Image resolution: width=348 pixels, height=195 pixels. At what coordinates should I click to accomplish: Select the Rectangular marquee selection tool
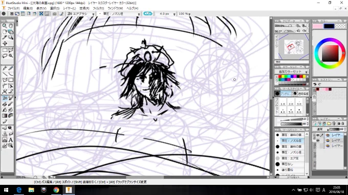tap(5, 50)
